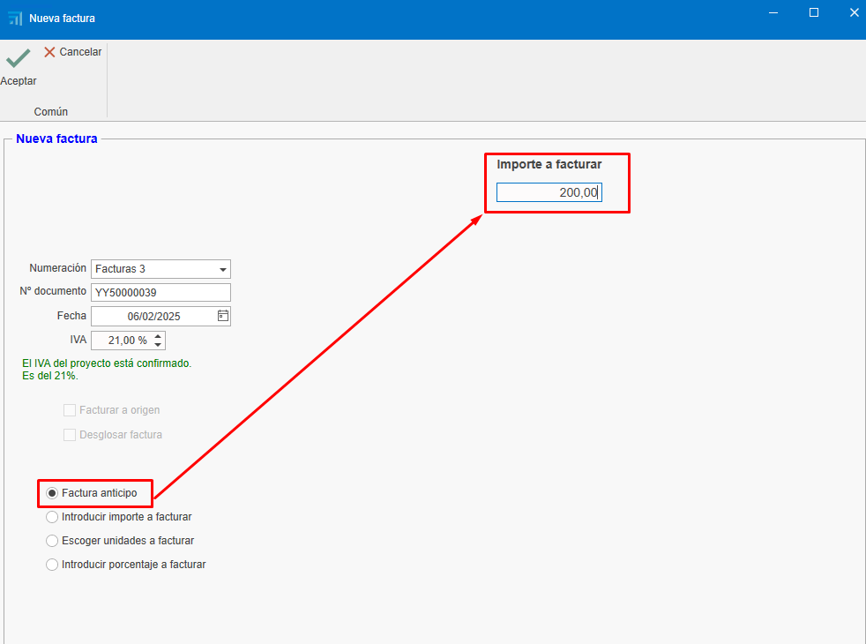Screen dimensions: 866x644
Task: Increase IVA percentage with up arrow
Action: [x=158, y=336]
